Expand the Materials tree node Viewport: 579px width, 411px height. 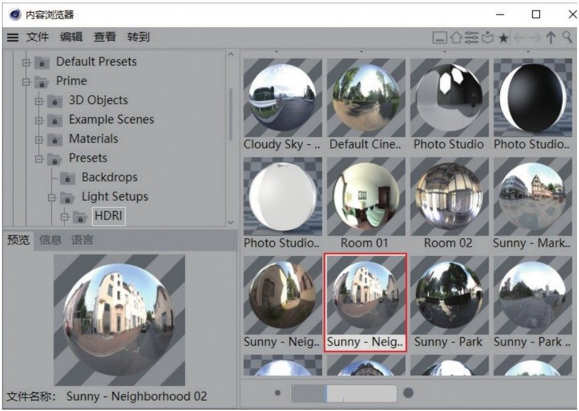(39, 139)
